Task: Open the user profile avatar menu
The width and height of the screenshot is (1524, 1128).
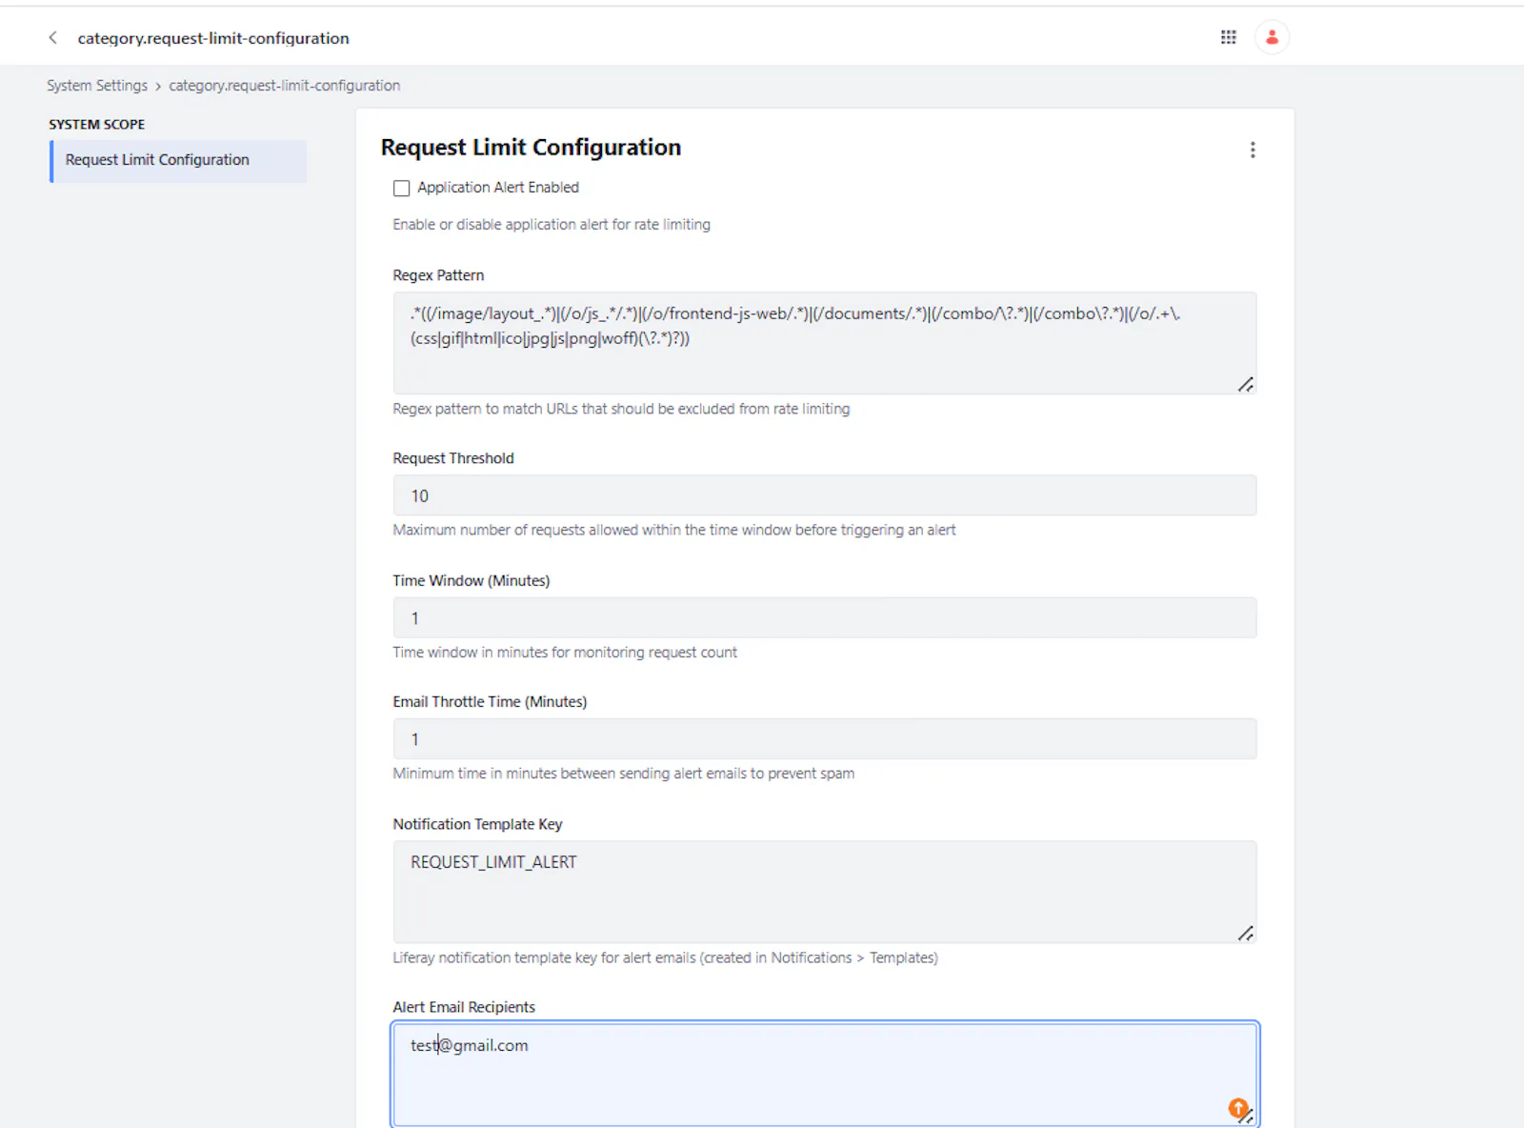Action: coord(1272,37)
